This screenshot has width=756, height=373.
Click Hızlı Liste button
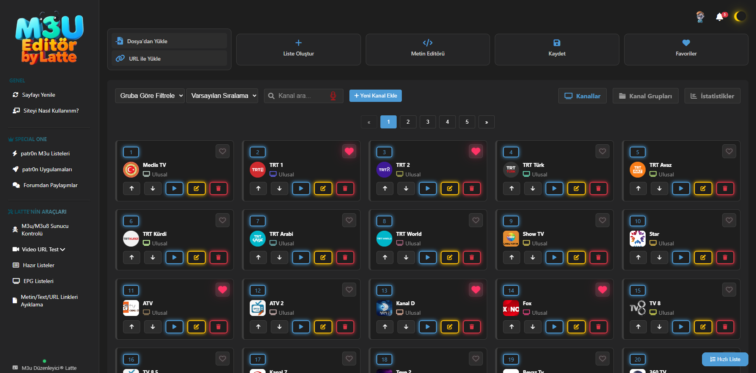click(x=725, y=359)
